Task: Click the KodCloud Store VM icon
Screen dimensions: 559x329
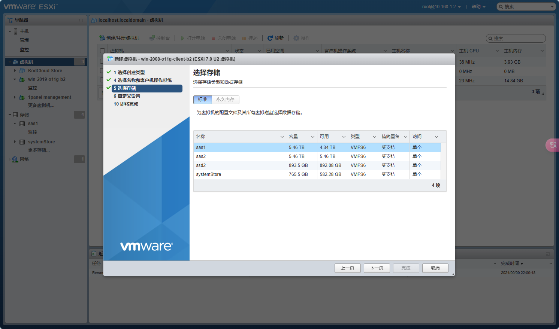Action: pyautogui.click(x=22, y=71)
